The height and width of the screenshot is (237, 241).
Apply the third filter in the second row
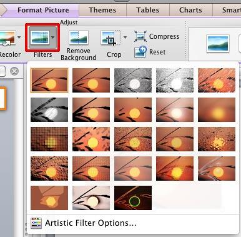133,109
